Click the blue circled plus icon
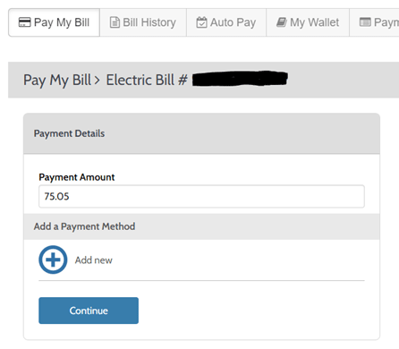399x349 pixels. 53,260
